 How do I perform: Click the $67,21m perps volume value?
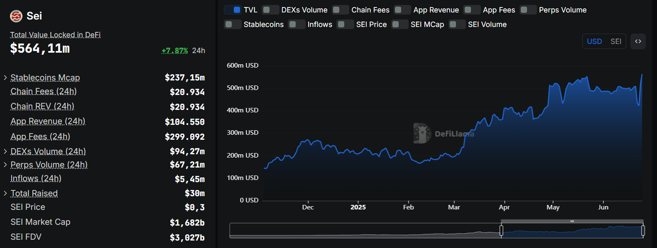pos(187,165)
